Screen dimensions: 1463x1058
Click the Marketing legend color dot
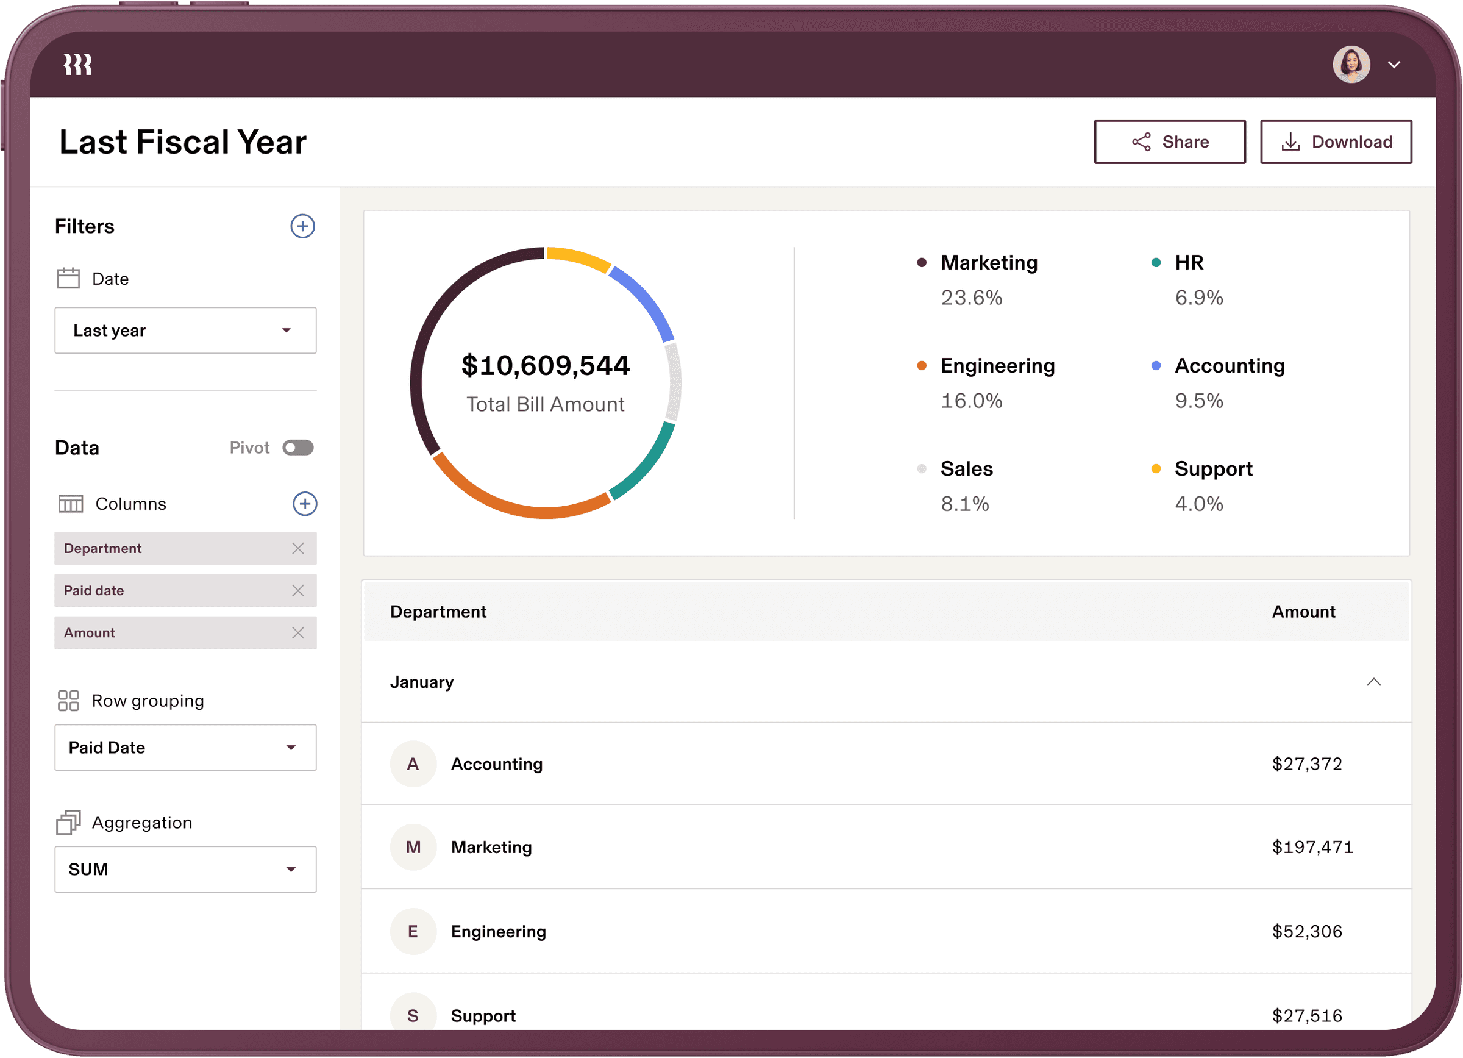point(922,263)
